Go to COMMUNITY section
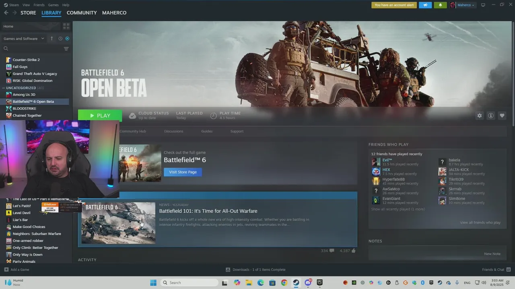The image size is (515, 289). (x=82, y=13)
